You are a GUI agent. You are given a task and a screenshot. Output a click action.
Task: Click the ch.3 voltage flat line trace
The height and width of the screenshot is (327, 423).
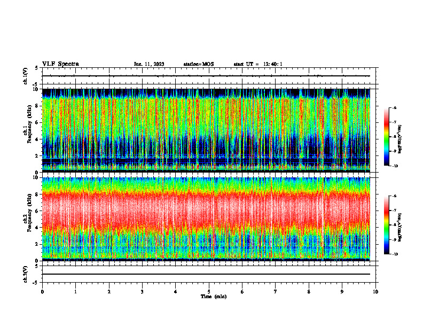coord(206,274)
